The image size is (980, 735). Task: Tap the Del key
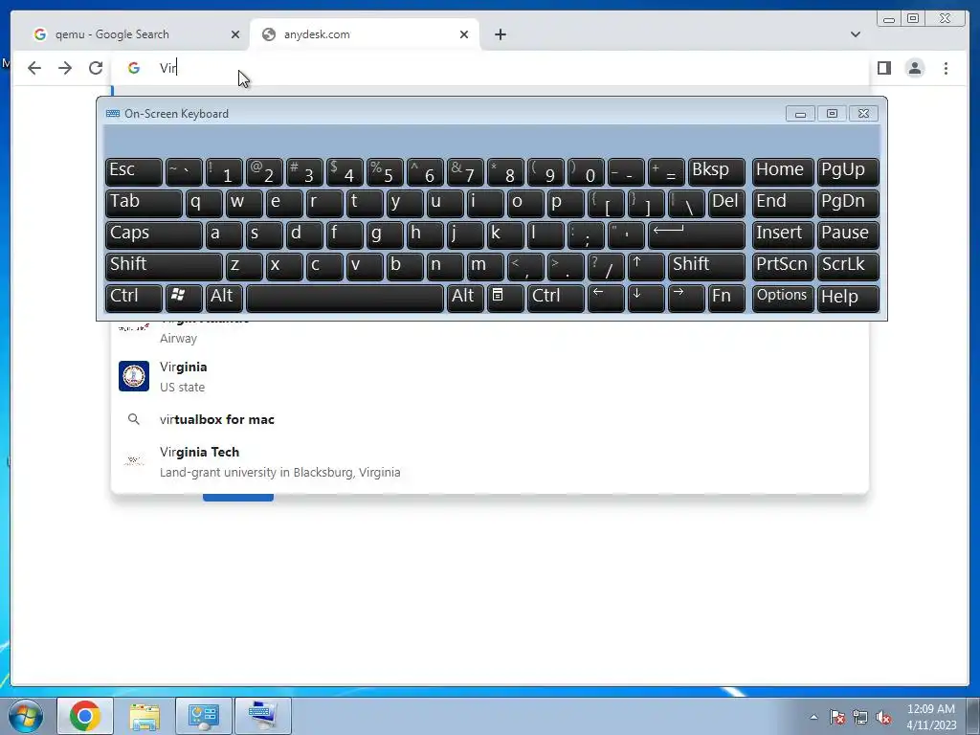[726, 203]
